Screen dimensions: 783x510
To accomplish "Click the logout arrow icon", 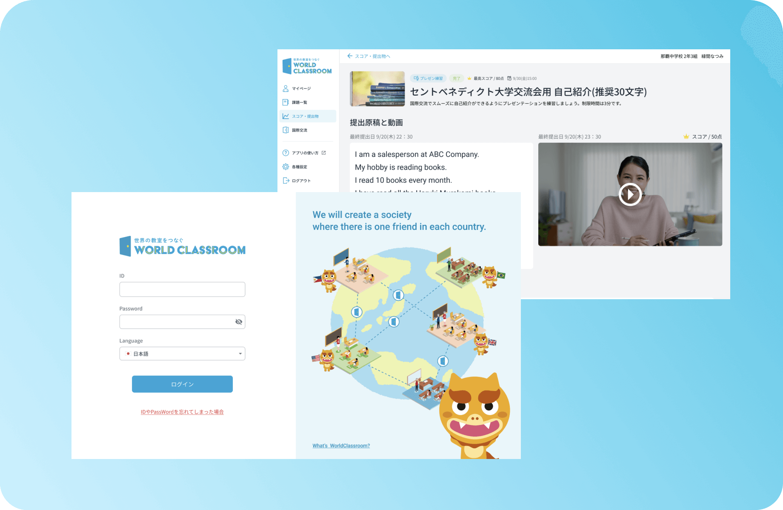I will tap(286, 181).
